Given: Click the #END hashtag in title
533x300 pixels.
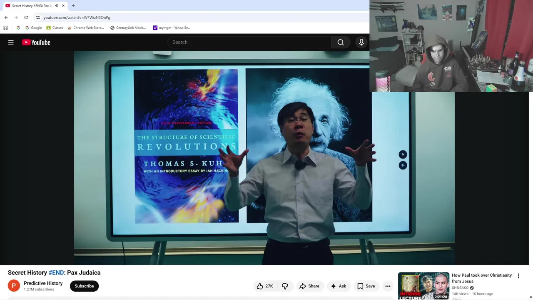Looking at the screenshot, I should pos(56,272).
